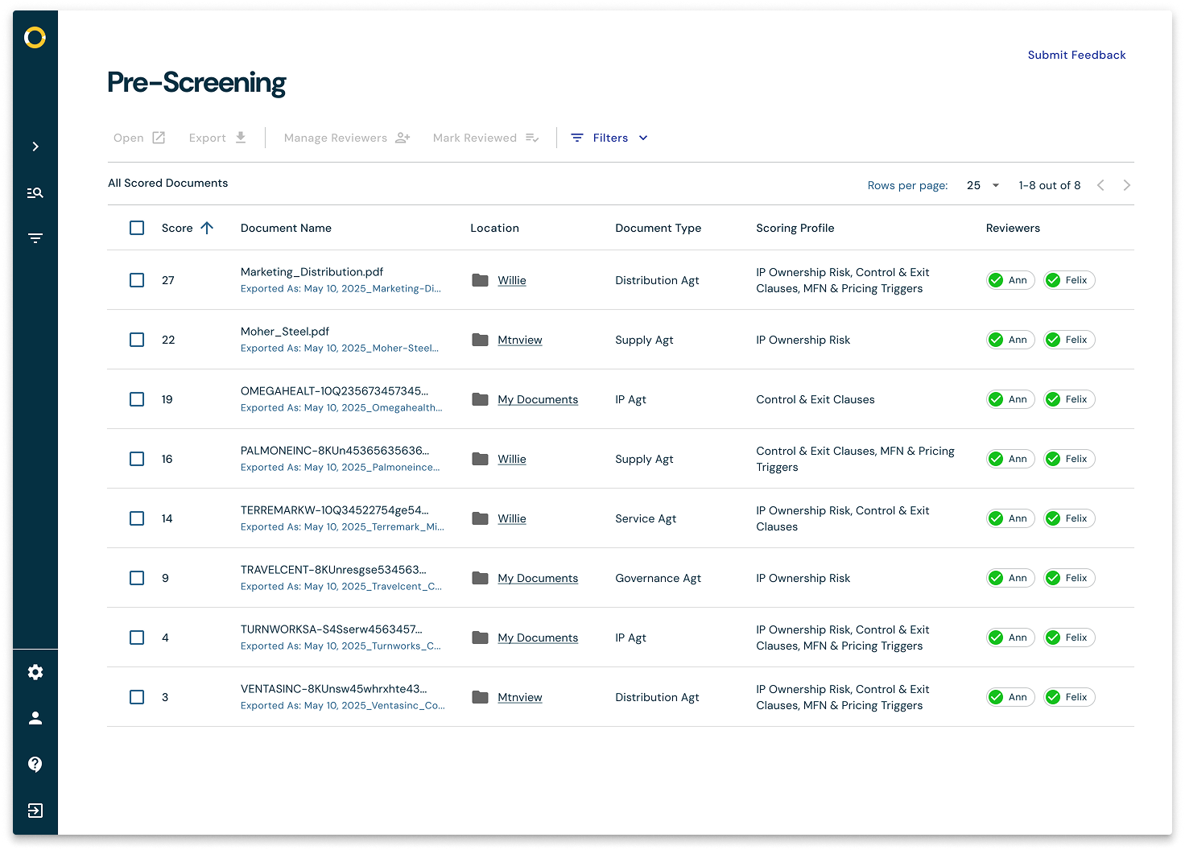Select checkbox for Marketing_Distribution.pdf
1185x850 pixels.
point(137,280)
